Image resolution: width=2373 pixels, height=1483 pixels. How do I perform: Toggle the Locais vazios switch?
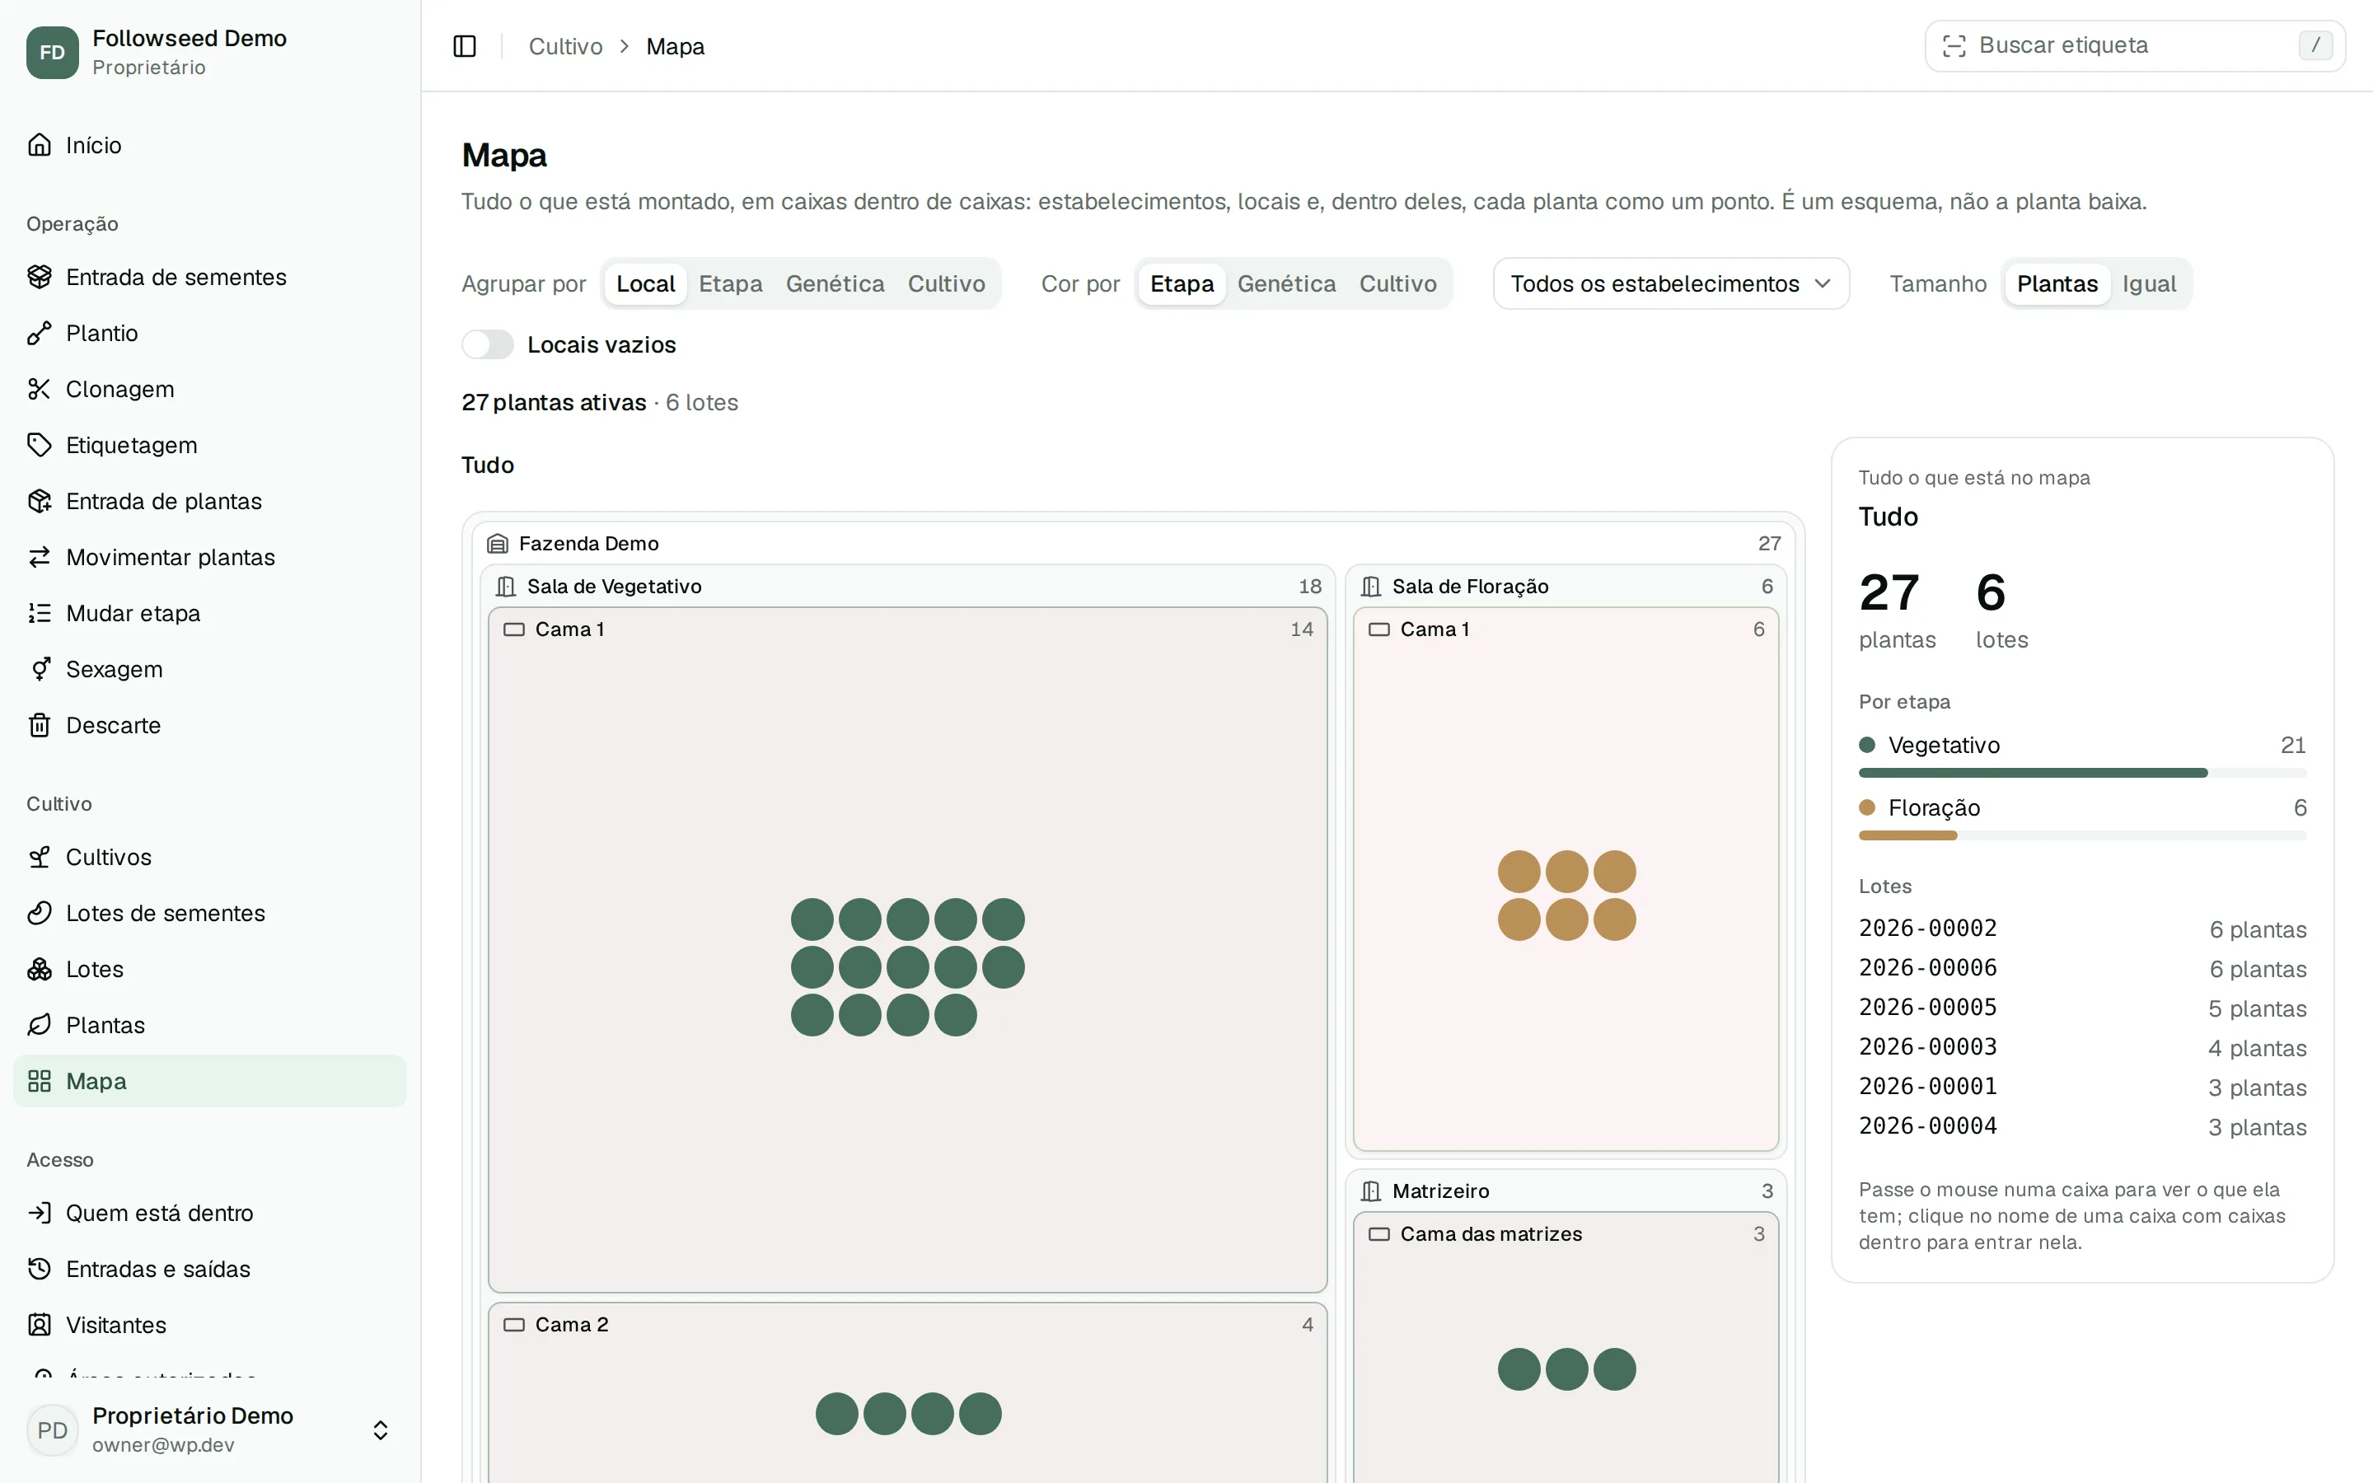tap(487, 344)
